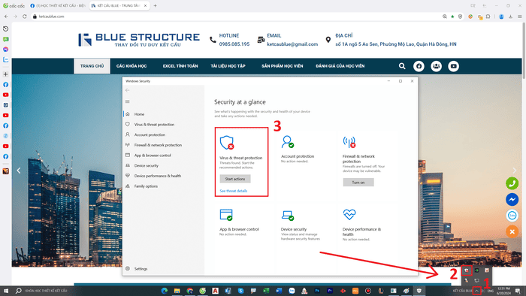Open the SẢN PHẨM HỌC VIÊN menu
Screen dimensions: 526x296
click(282, 66)
